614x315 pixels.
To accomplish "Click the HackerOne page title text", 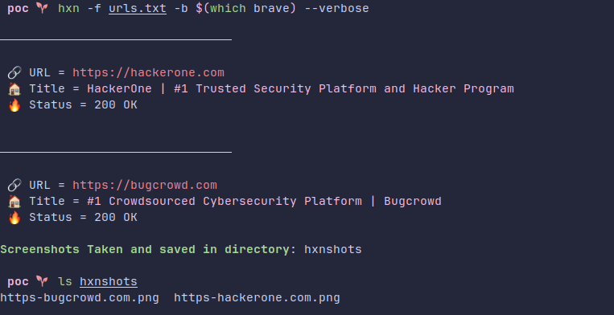I will pos(300,88).
